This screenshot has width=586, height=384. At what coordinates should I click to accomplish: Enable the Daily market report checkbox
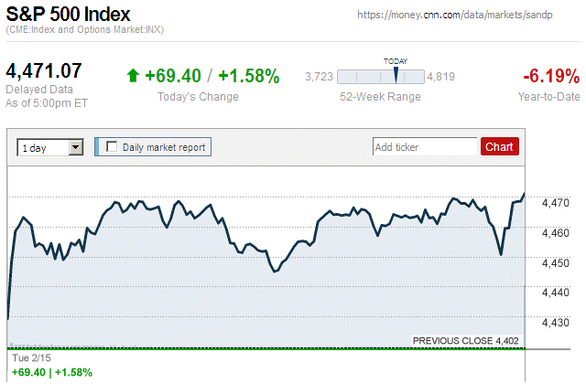coord(113,146)
